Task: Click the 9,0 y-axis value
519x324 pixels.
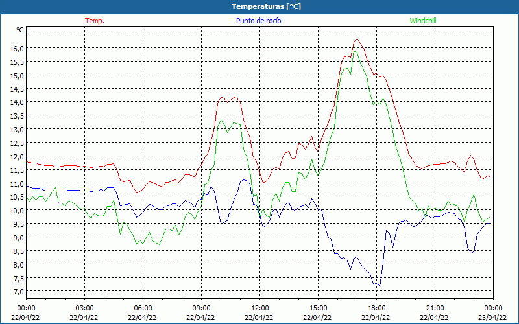Action: [x=19, y=237]
